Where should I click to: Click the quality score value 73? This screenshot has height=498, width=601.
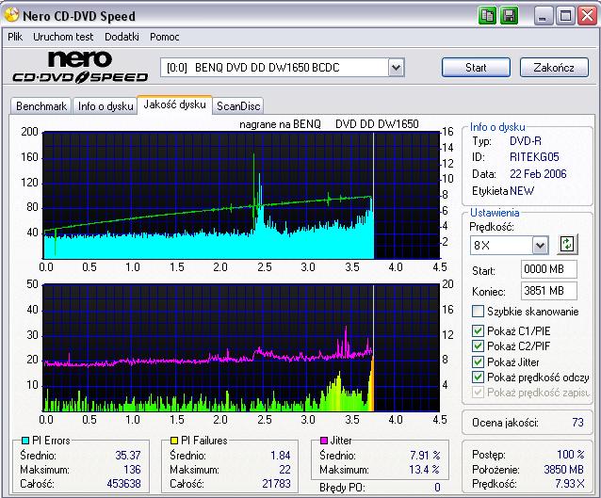point(577,423)
